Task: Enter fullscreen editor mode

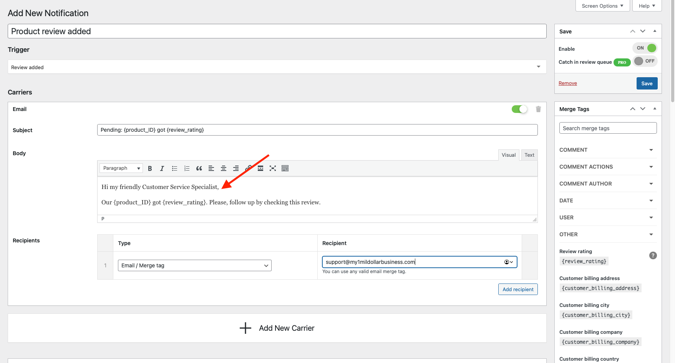Action: click(273, 168)
